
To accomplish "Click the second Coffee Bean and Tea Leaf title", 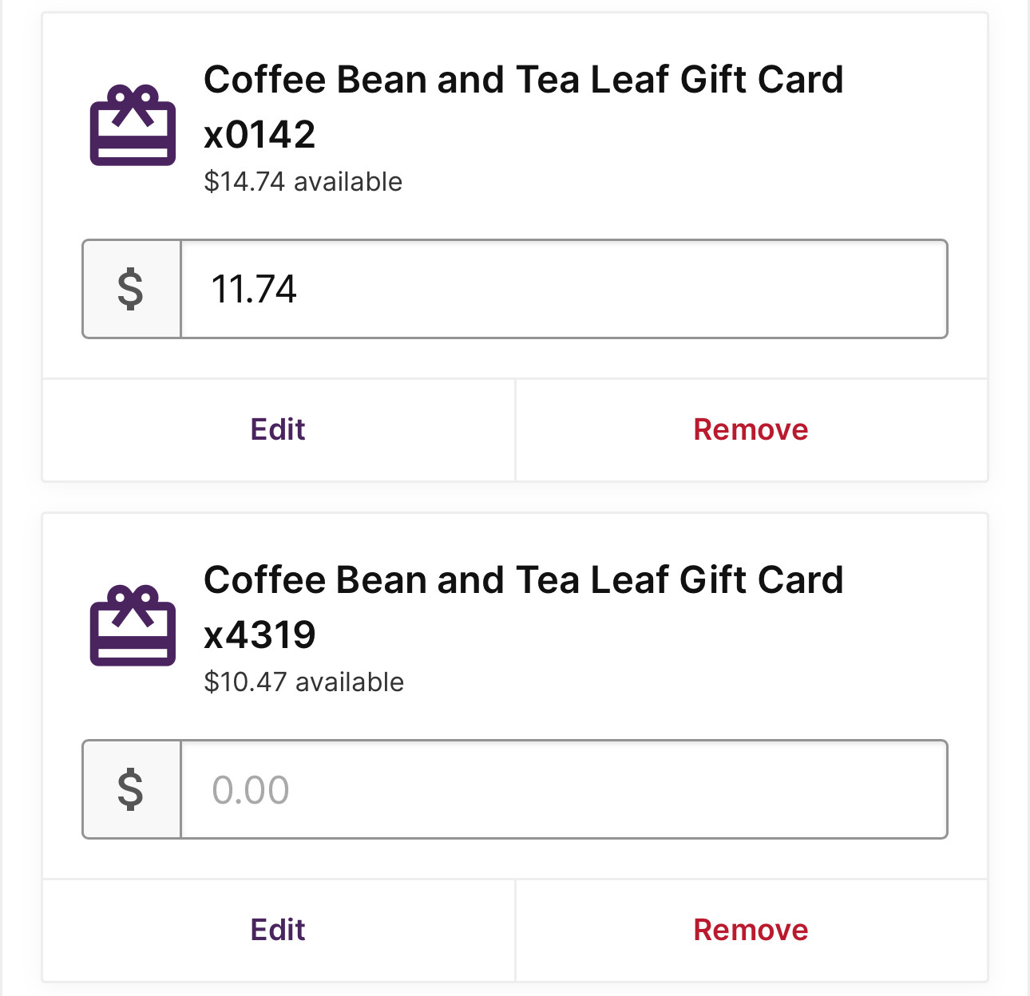I will coord(523,580).
